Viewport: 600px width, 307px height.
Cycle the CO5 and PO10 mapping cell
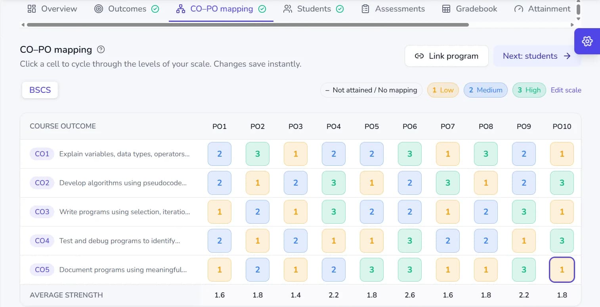coord(562,270)
